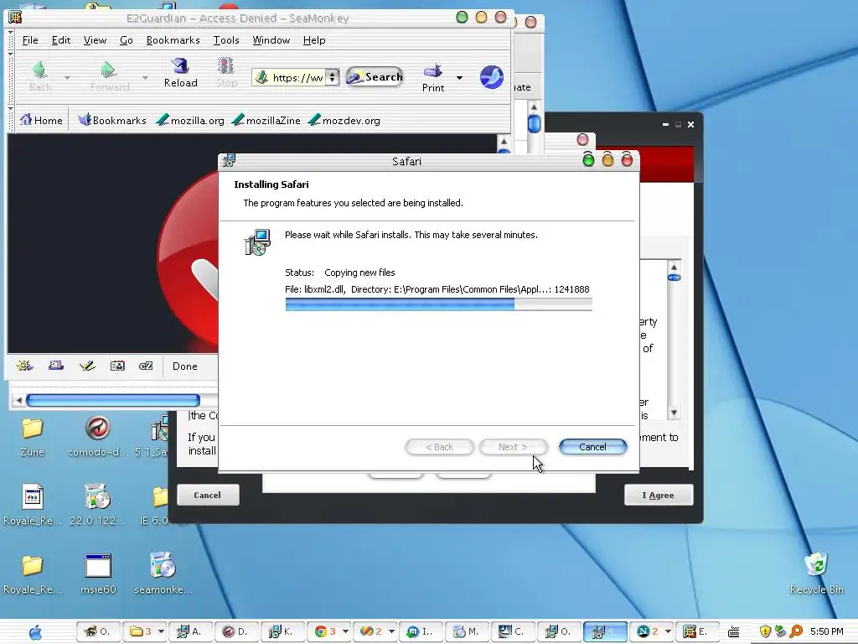Open the URL bar history dropdown
This screenshot has height=644, width=858.
(x=332, y=77)
